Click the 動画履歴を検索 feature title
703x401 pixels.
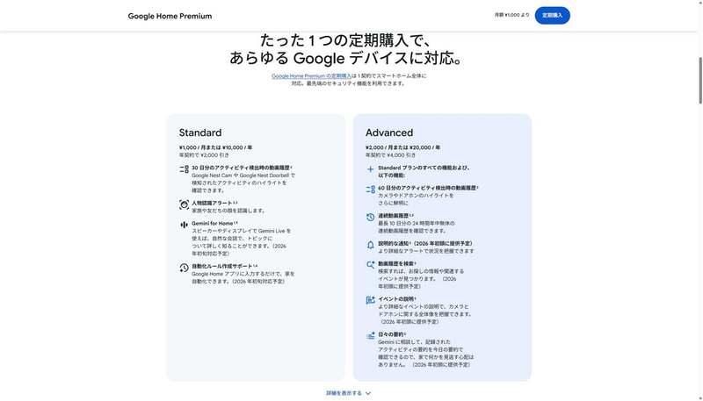coord(396,263)
